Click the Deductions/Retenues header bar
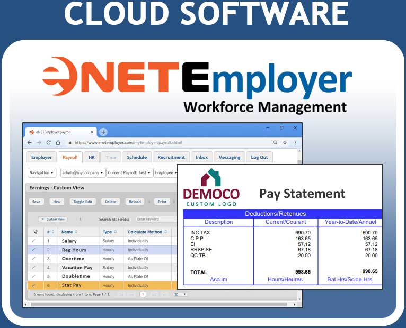This screenshot has height=328, width=406. (x=282, y=214)
